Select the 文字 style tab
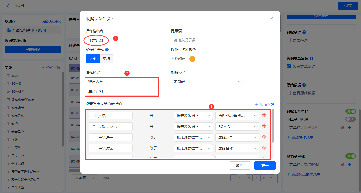 pyautogui.click(x=93, y=59)
